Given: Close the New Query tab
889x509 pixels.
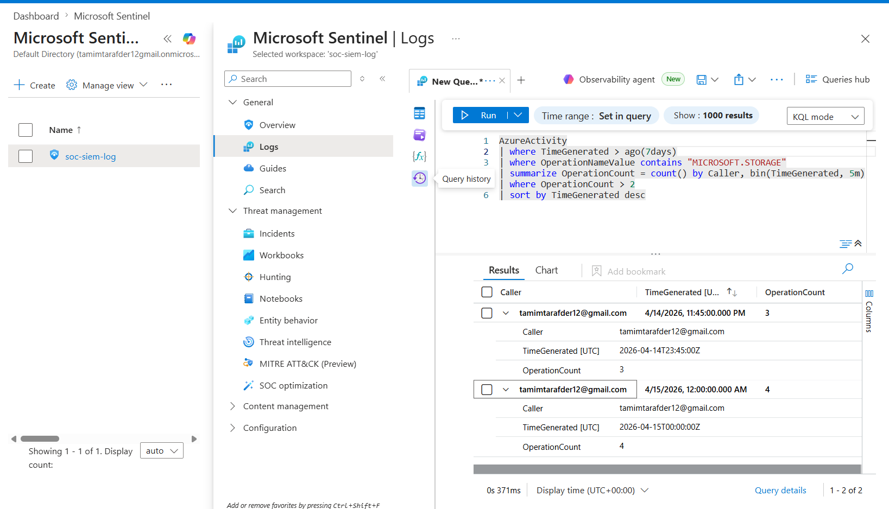Looking at the screenshot, I should pyautogui.click(x=502, y=81).
